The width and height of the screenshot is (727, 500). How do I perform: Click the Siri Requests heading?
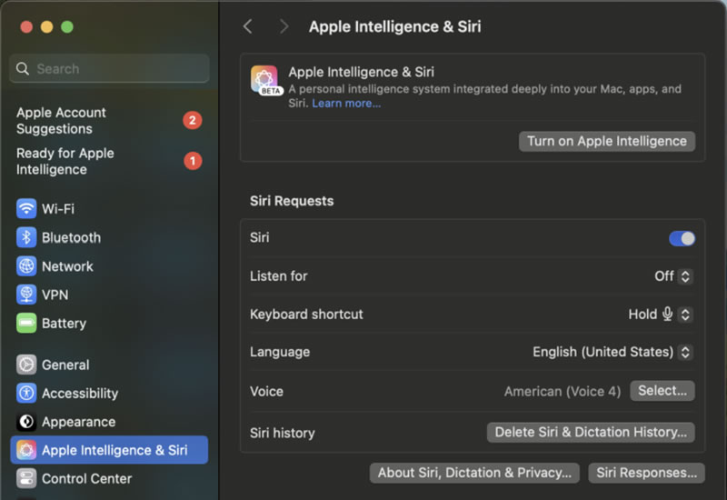(x=292, y=201)
